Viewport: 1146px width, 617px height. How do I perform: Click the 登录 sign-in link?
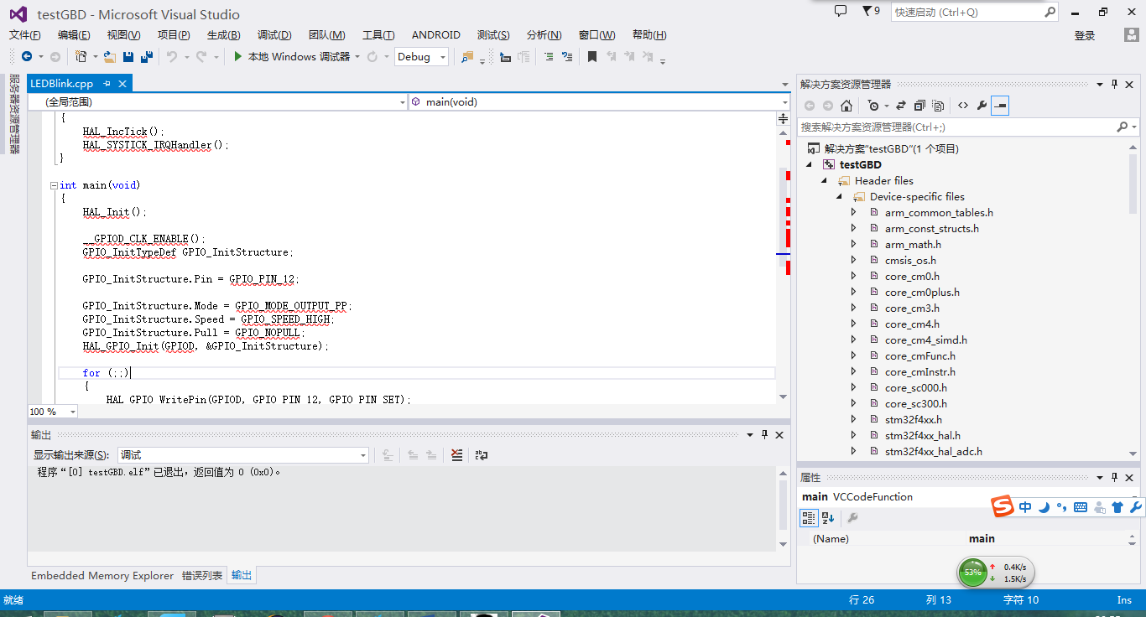1085,36
